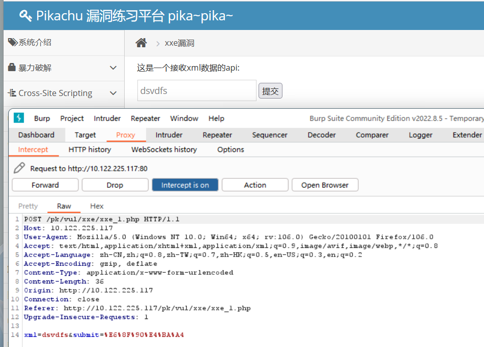This screenshot has width=484, height=347.
Task: Open the Logger tab
Action: 420,135
